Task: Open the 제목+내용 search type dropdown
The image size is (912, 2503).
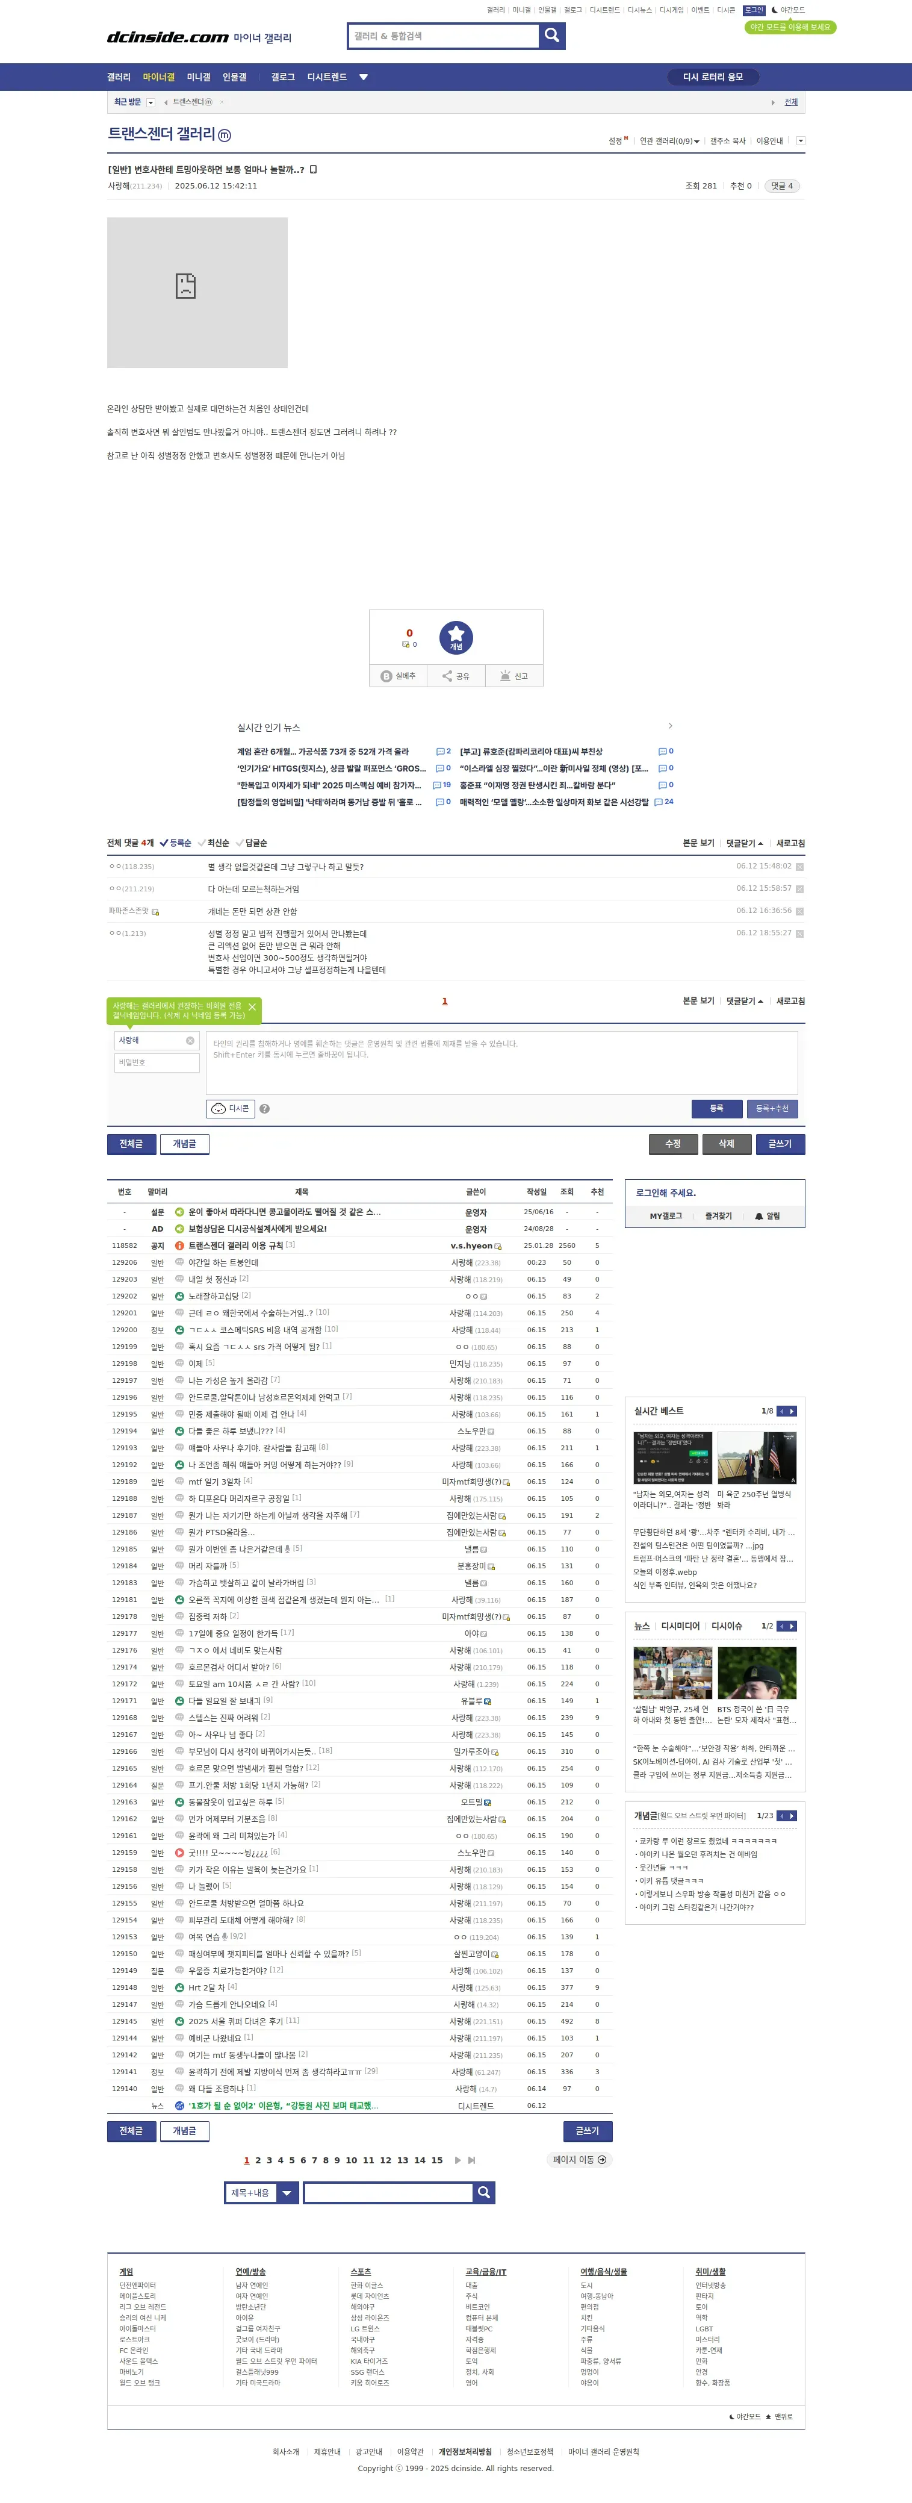Action: click(260, 2192)
